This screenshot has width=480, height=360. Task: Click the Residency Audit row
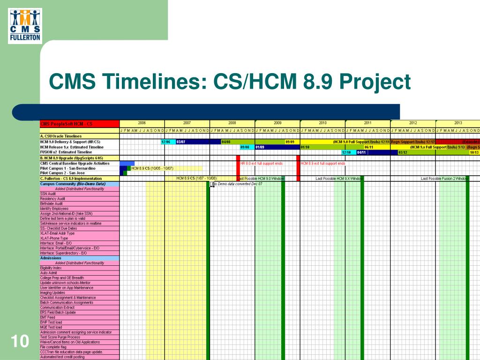coord(80,199)
